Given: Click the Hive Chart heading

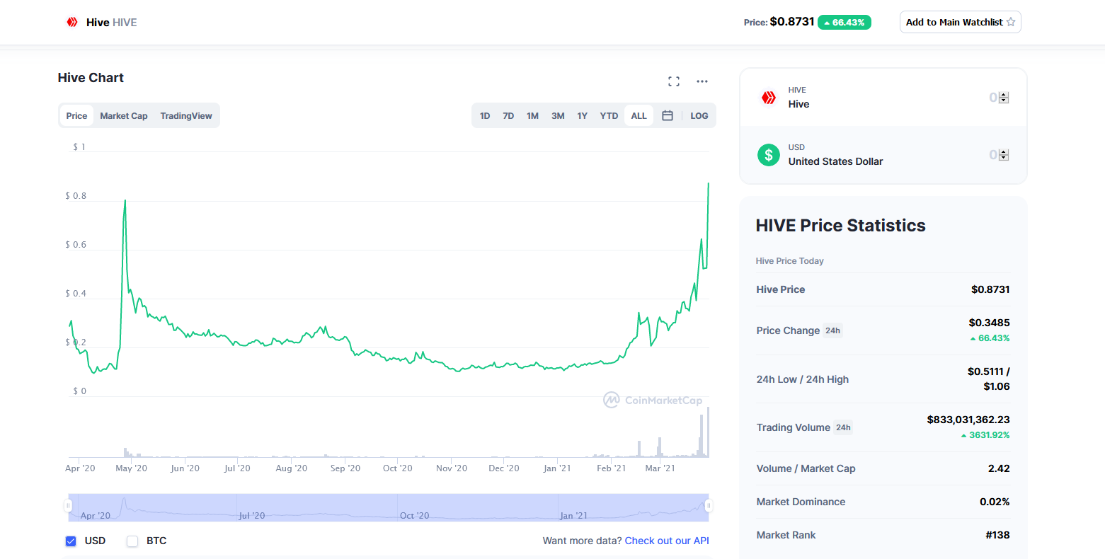Looking at the screenshot, I should coord(91,78).
